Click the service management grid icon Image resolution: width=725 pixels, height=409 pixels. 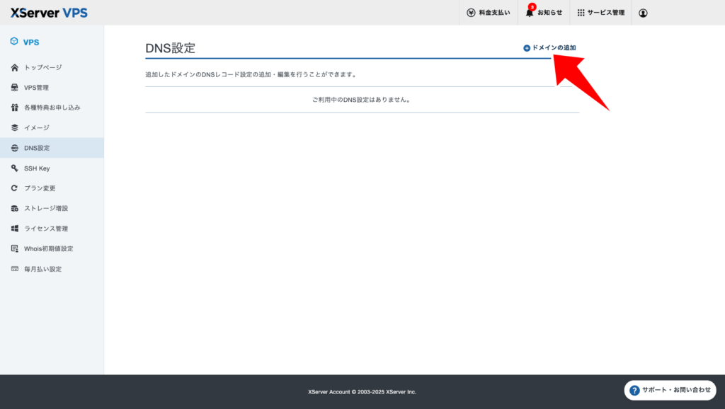point(581,13)
